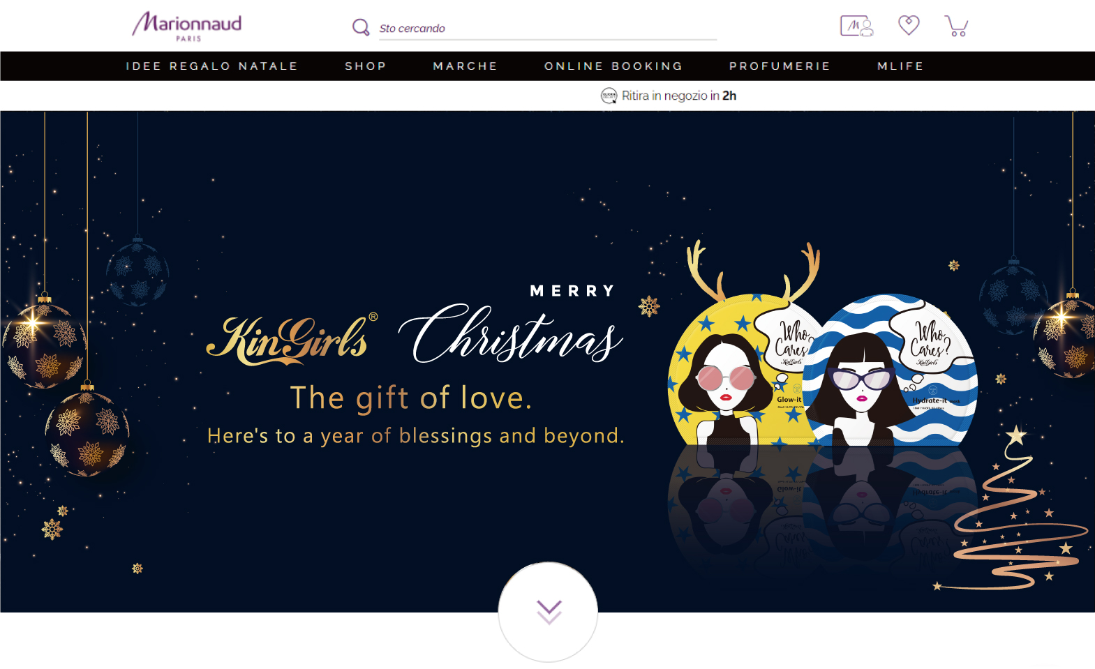This screenshot has height=669, width=1095.
Task: Open the PROFUMERIE menu item
Action: pos(780,66)
